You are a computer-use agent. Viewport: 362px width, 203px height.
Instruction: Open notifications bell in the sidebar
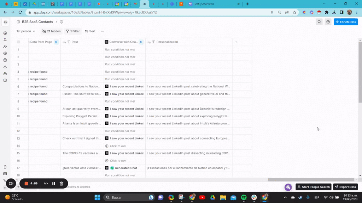5,39
